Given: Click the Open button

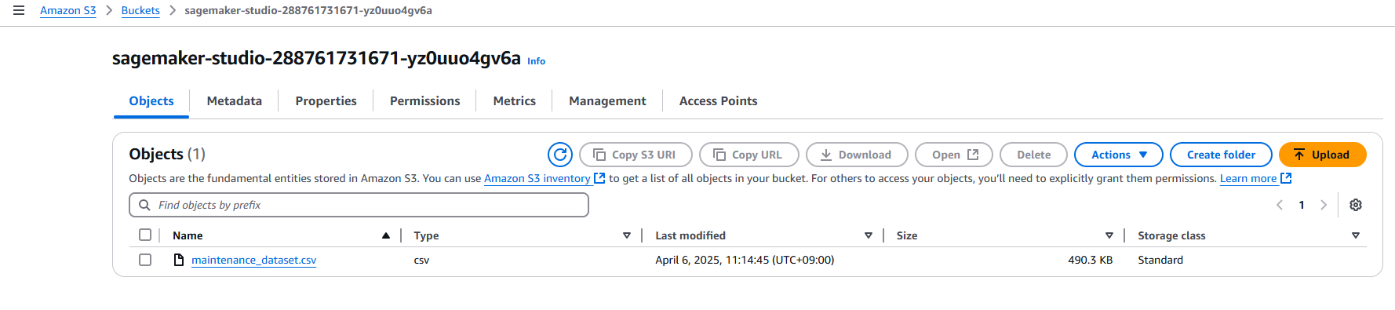Looking at the screenshot, I should pyautogui.click(x=954, y=155).
